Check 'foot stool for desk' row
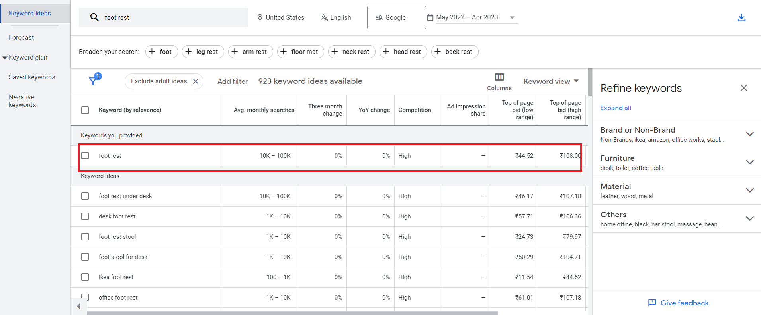Viewport: 761px width, 315px height. click(x=85, y=257)
